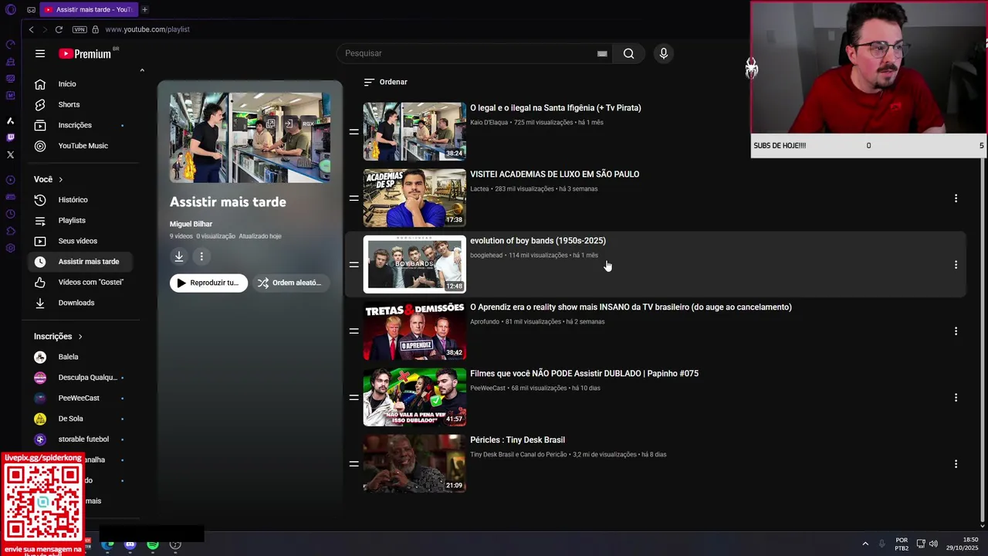Open more options for Péricles Tiny Desk video
This screenshot has height=556, width=988.
click(x=956, y=464)
